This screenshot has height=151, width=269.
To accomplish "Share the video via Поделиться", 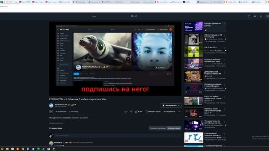I will [x=169, y=112].
